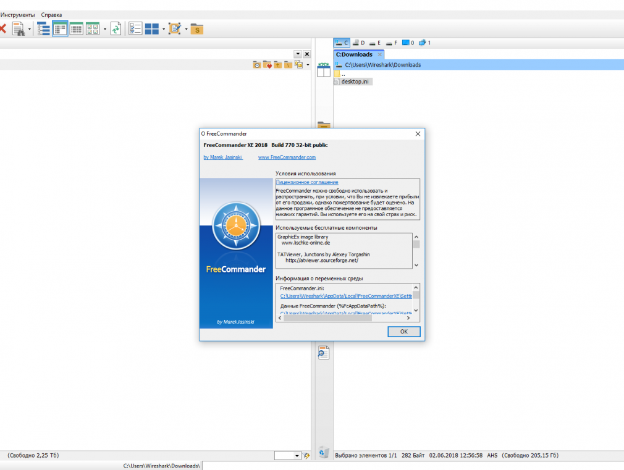Click the command line input field at bottom
This screenshot has width=624, height=470.
[413, 466]
